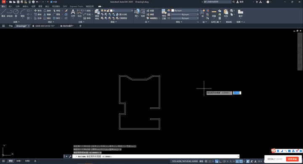The image size is (303, 164).
Task: Open the layer name dropdown list
Action: tap(121, 10)
